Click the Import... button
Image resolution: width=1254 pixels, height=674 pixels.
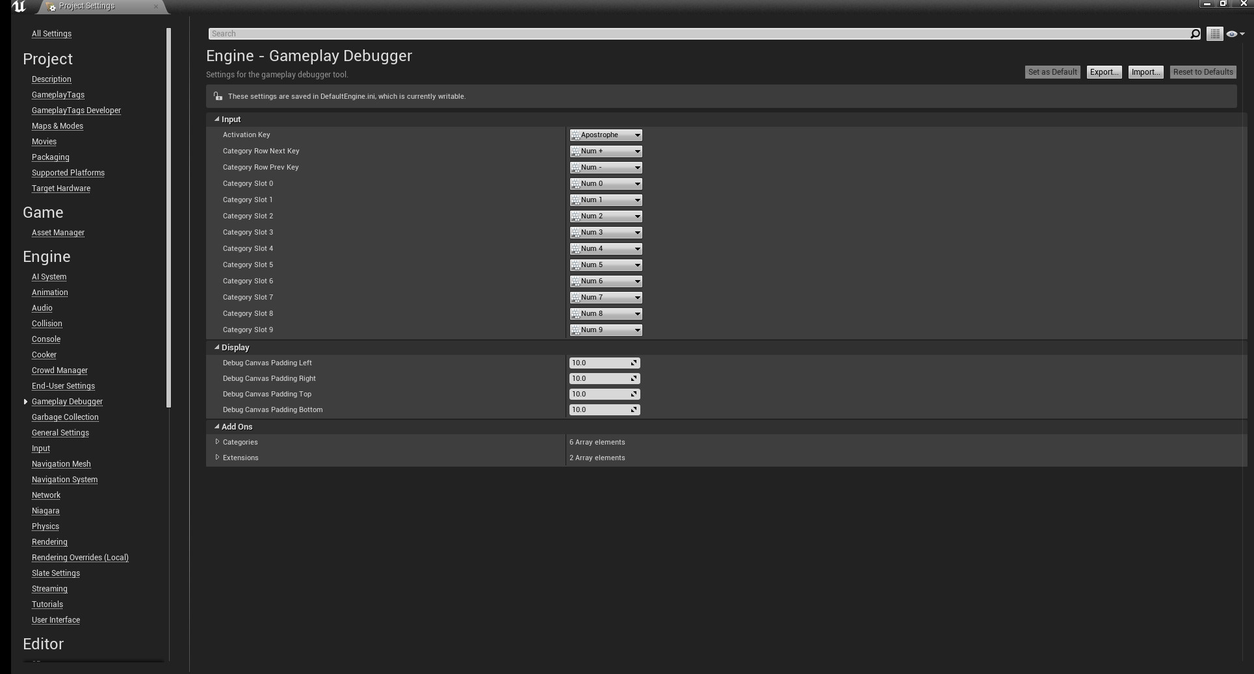(1145, 72)
